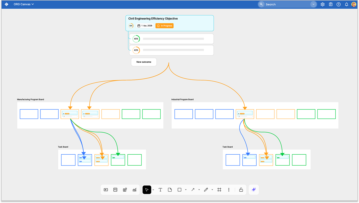The width and height of the screenshot is (359, 203).
Task: Click the Industrial Program Board label
Action: pyautogui.click(x=182, y=100)
